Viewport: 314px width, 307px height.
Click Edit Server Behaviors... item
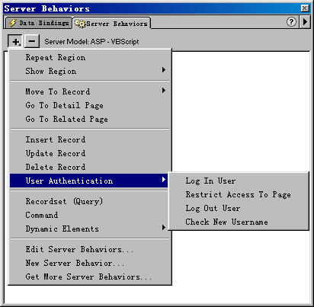point(91,249)
